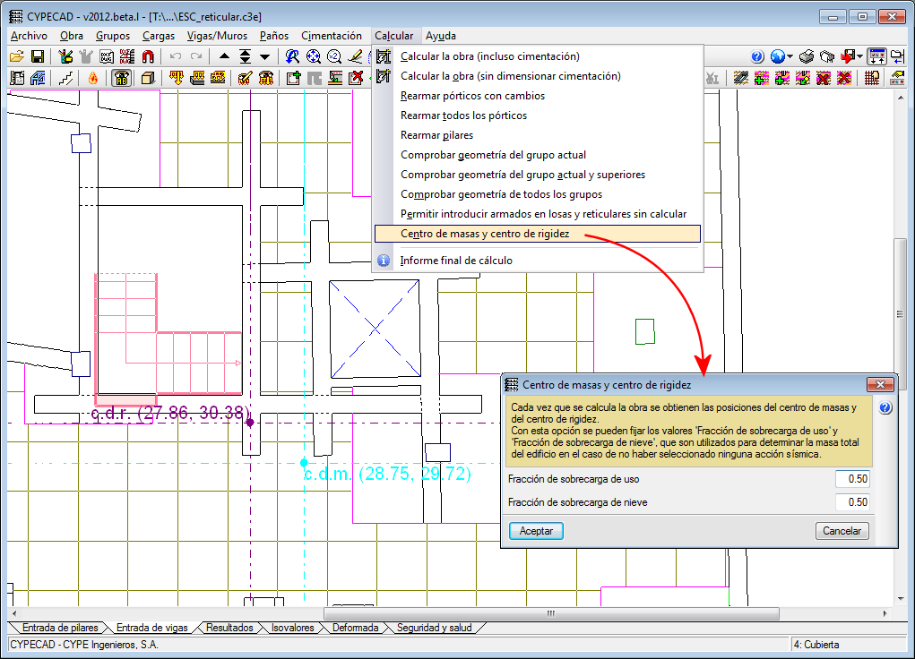Image resolution: width=915 pixels, height=659 pixels.
Task: Go down one floor group with down arrow
Action: pyautogui.click(x=265, y=56)
